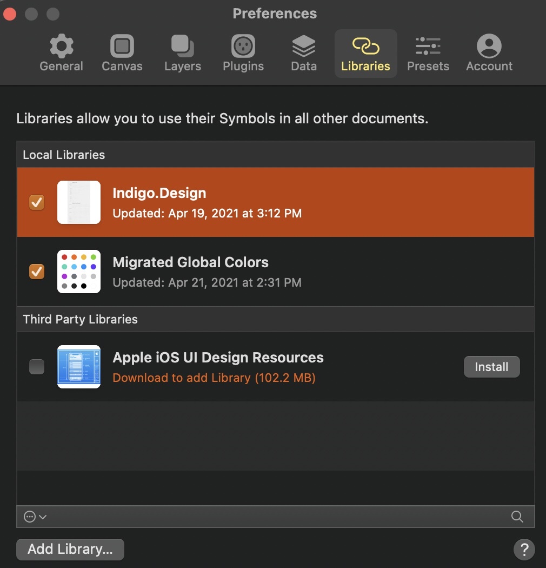546x568 pixels.
Task: Follow the Download to add Library link
Action: pos(214,378)
